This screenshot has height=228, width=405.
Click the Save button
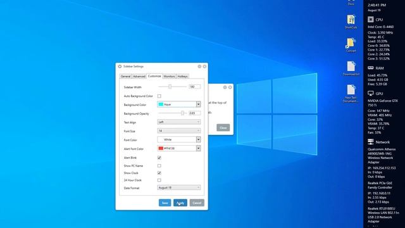(x=165, y=203)
